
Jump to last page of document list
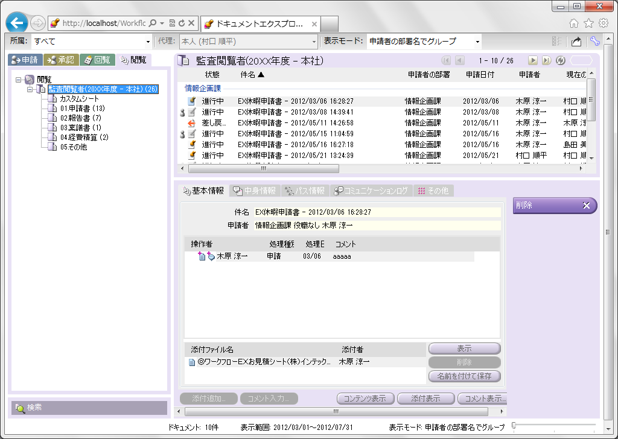click(546, 60)
